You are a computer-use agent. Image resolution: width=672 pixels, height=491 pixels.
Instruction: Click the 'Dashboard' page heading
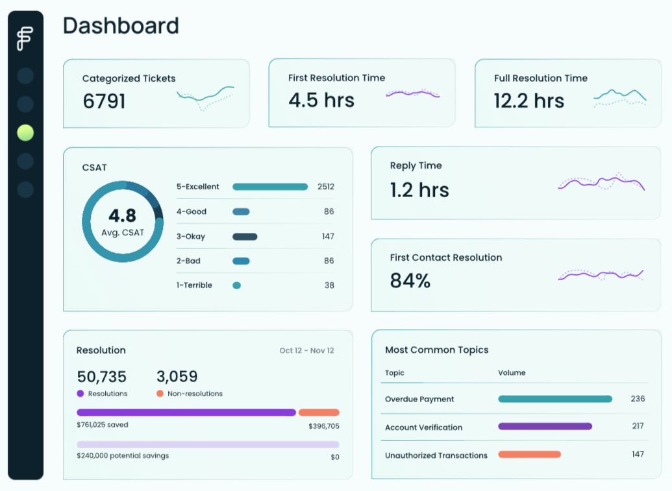(x=121, y=26)
